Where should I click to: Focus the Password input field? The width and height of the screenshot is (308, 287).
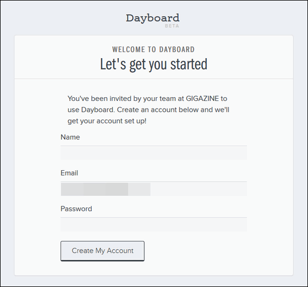[x=153, y=224]
